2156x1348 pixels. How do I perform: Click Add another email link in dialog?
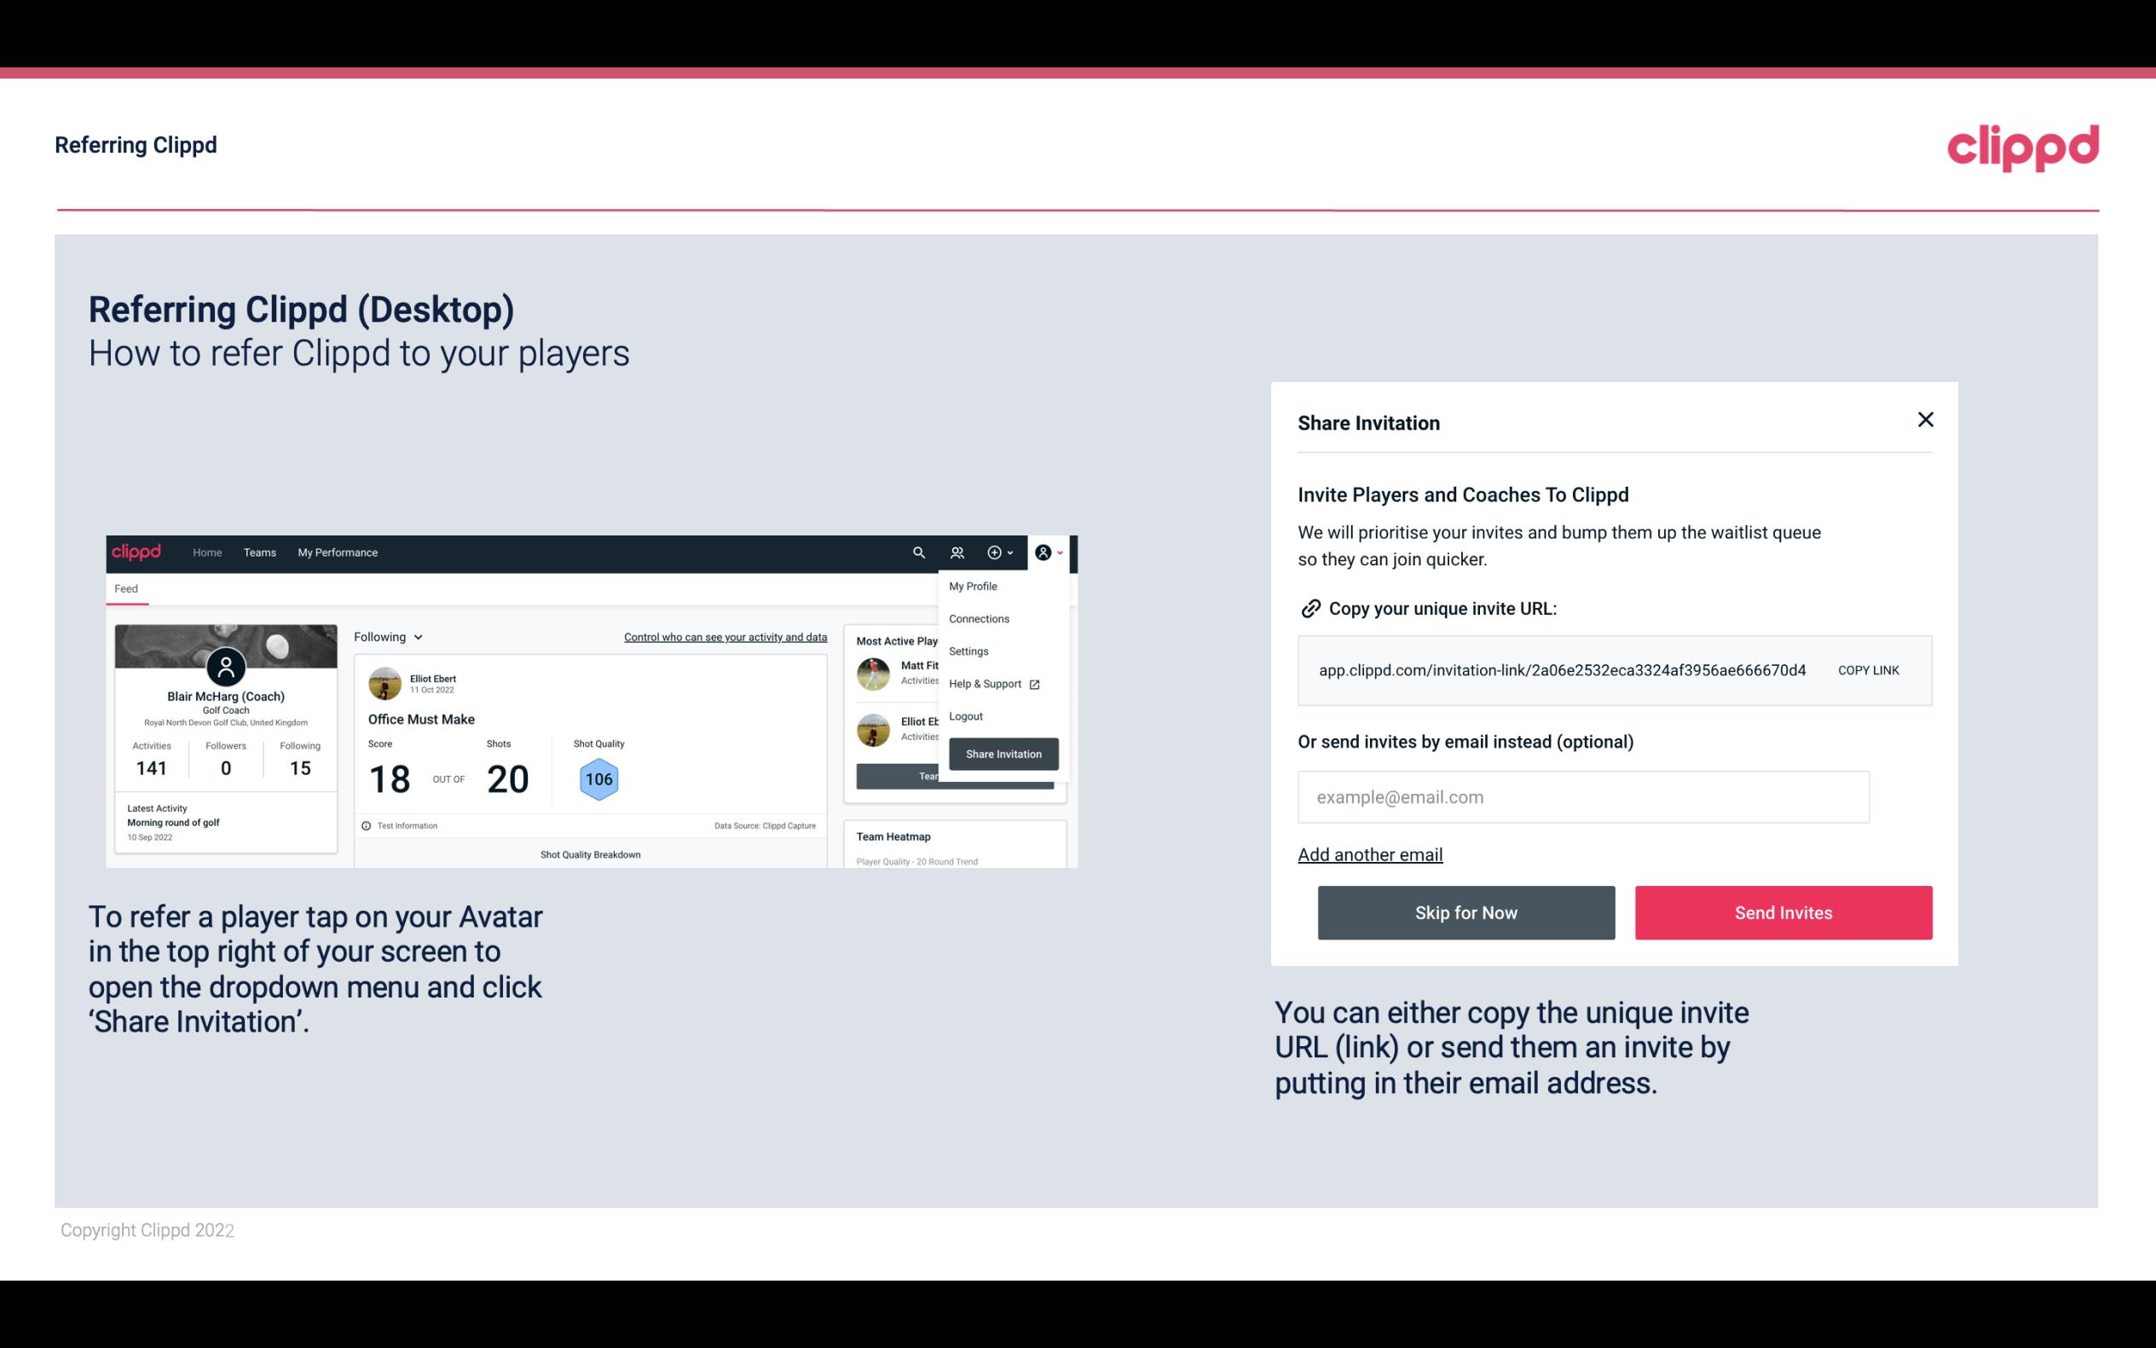[x=1371, y=854]
